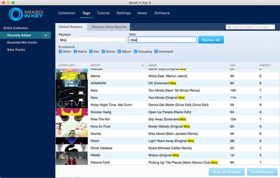
Task: Select the Ibiza Tracks playlist
Action: point(16,50)
